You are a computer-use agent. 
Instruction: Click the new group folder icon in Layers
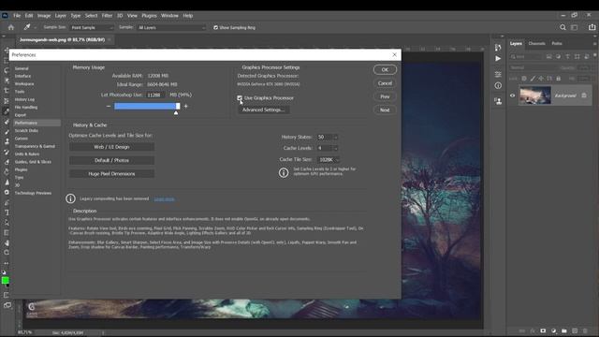[x=564, y=330]
